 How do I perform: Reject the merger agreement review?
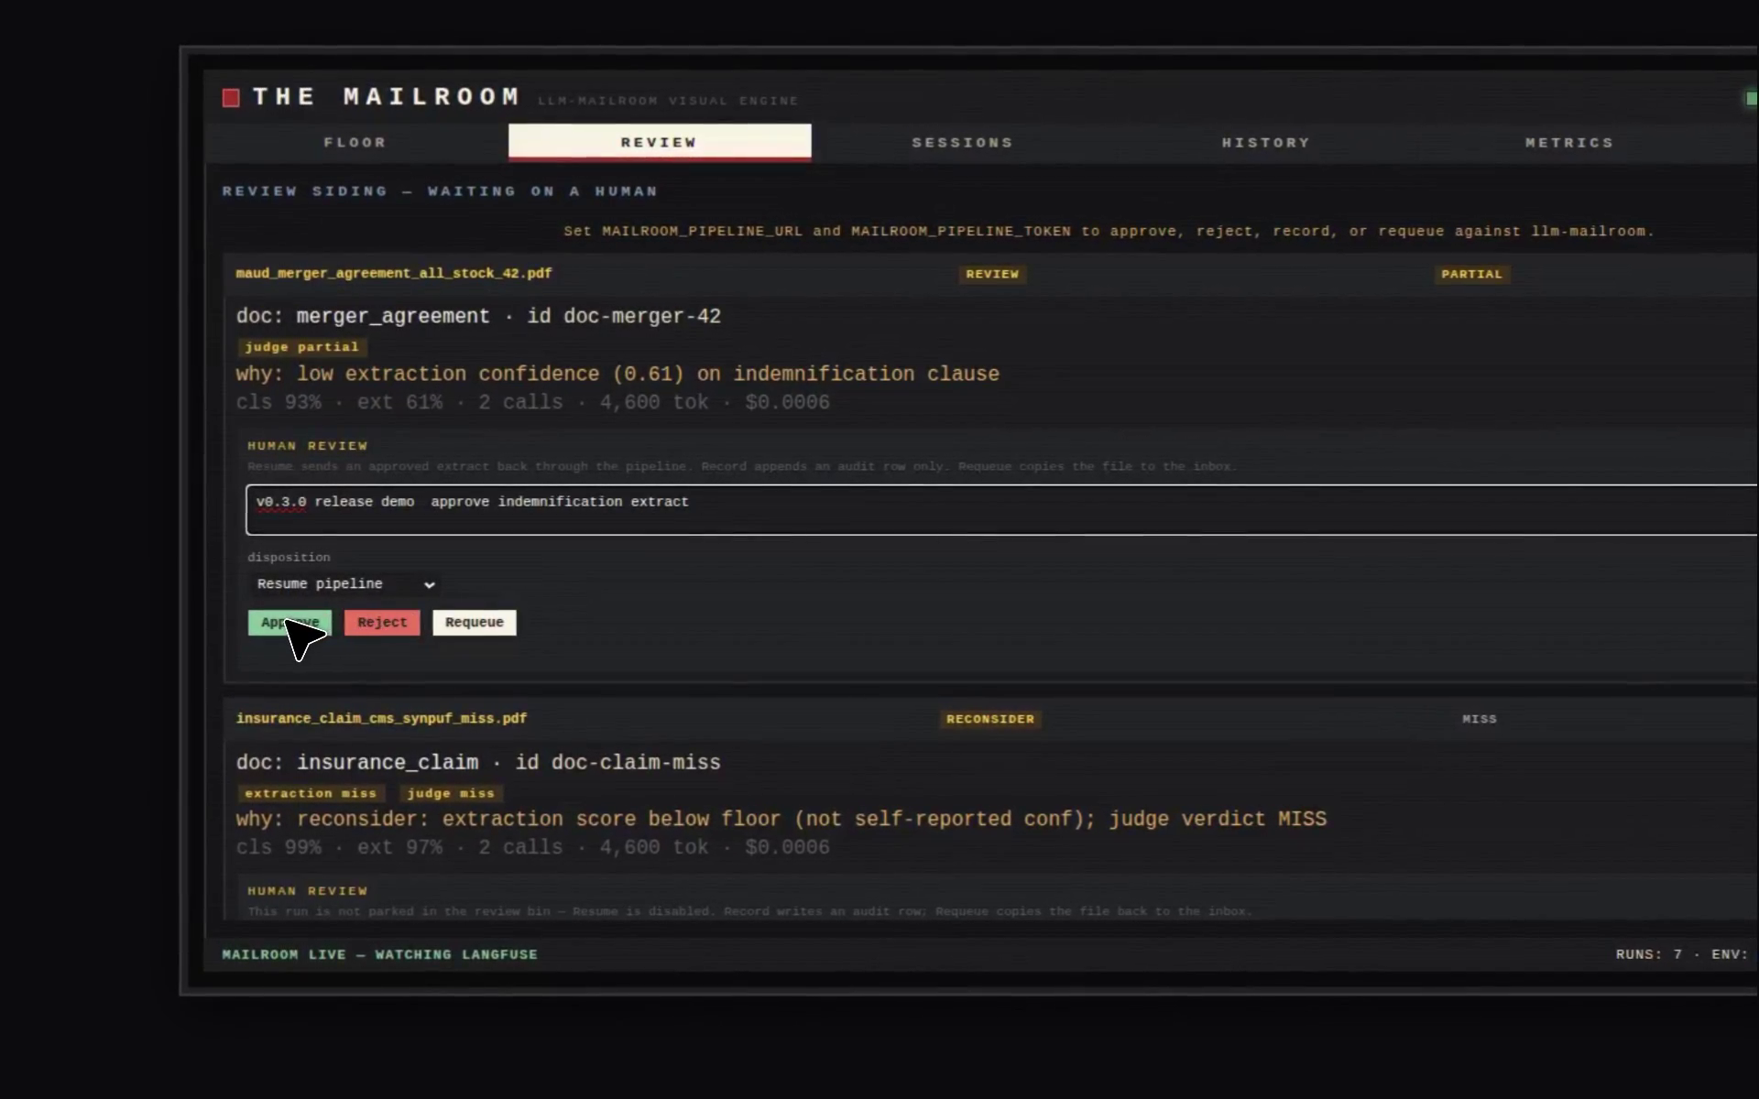[x=382, y=623]
